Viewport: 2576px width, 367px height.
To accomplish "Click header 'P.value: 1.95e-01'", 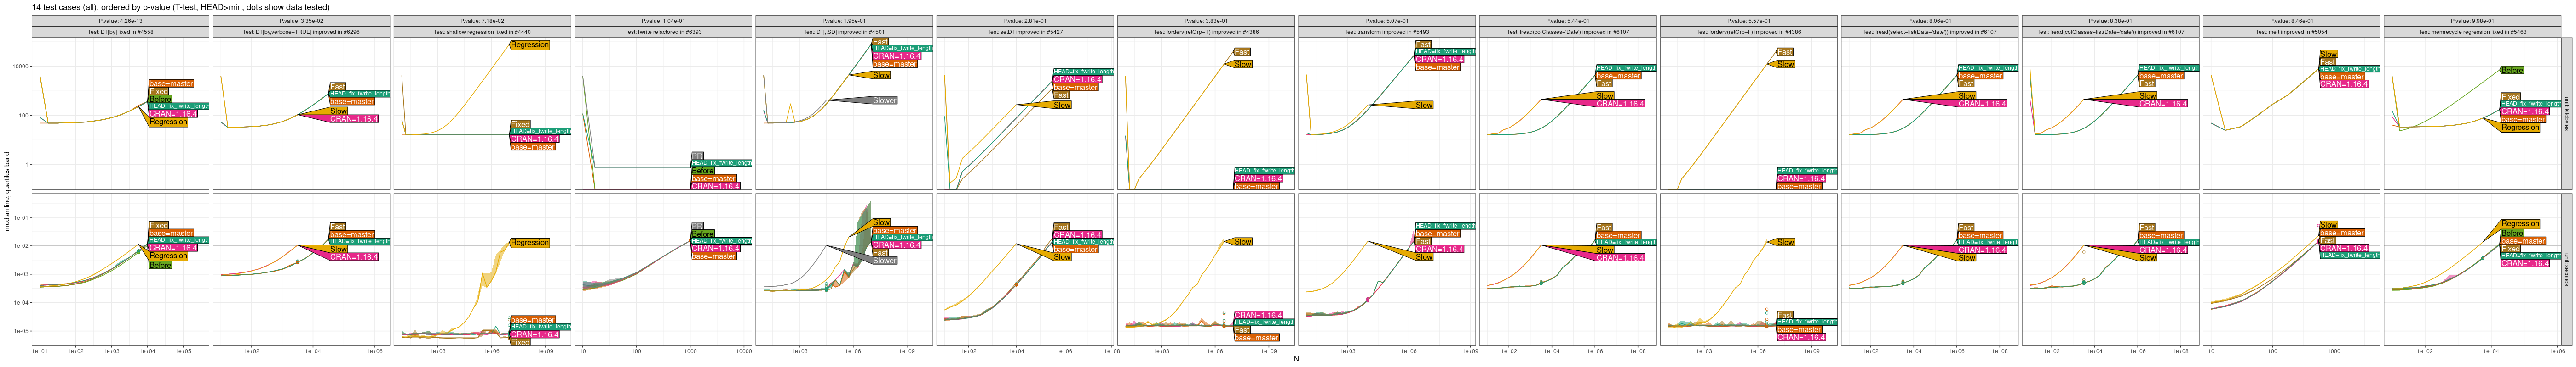I will pos(844,21).
